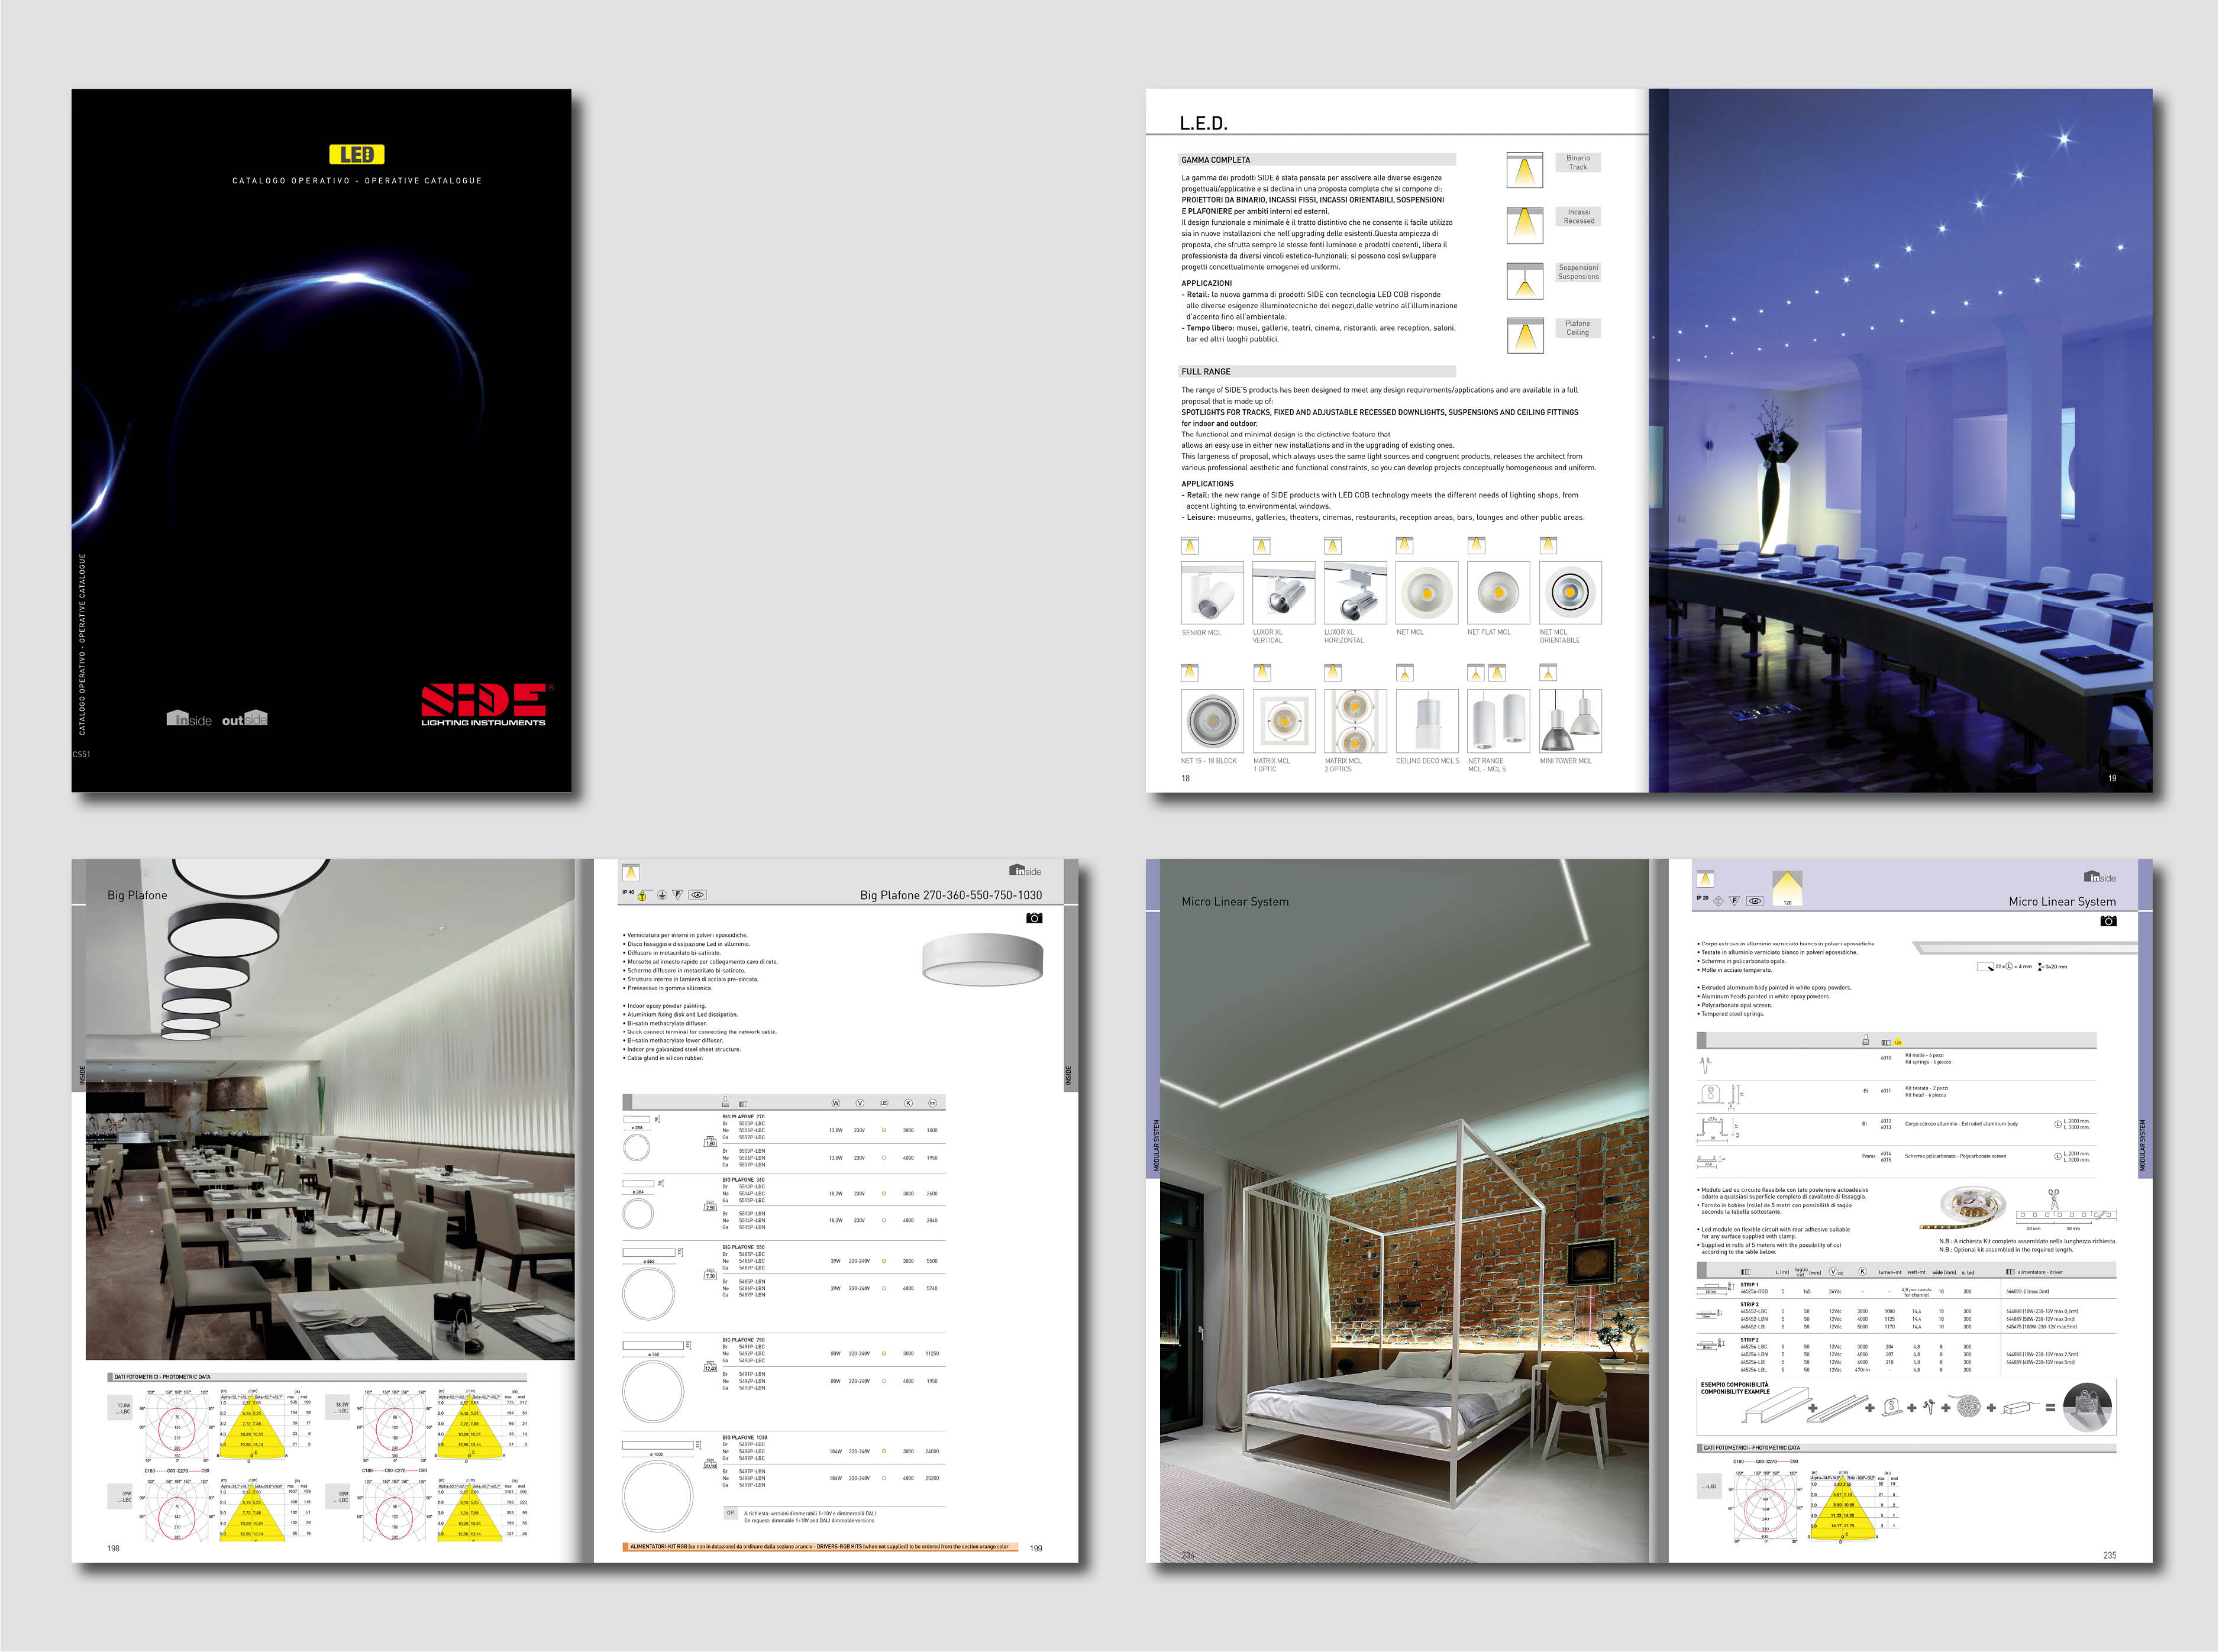Viewport: 2219px width, 1652px height.
Task: Click the 'Big Plafone 270-360-550-750-1030' title
Action: (x=950, y=895)
